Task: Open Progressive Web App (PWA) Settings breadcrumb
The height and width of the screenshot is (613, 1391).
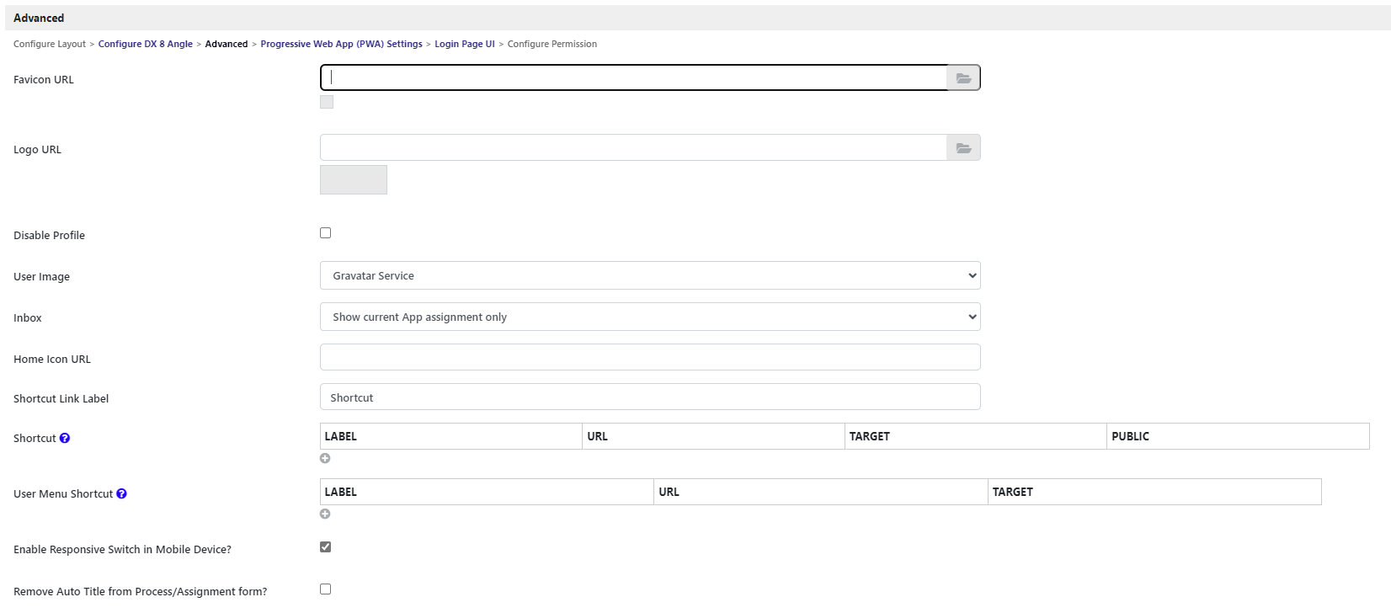Action: [341, 45]
